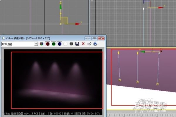This screenshot has width=176, height=117.
Task: Click the middle spotlight target box
Action: (x=138, y=82)
